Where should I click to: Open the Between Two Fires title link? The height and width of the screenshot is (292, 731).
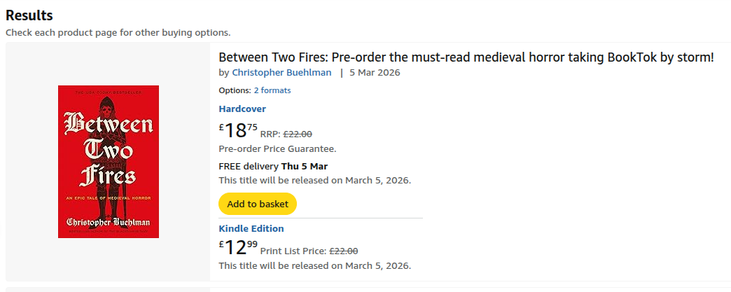tap(466, 57)
